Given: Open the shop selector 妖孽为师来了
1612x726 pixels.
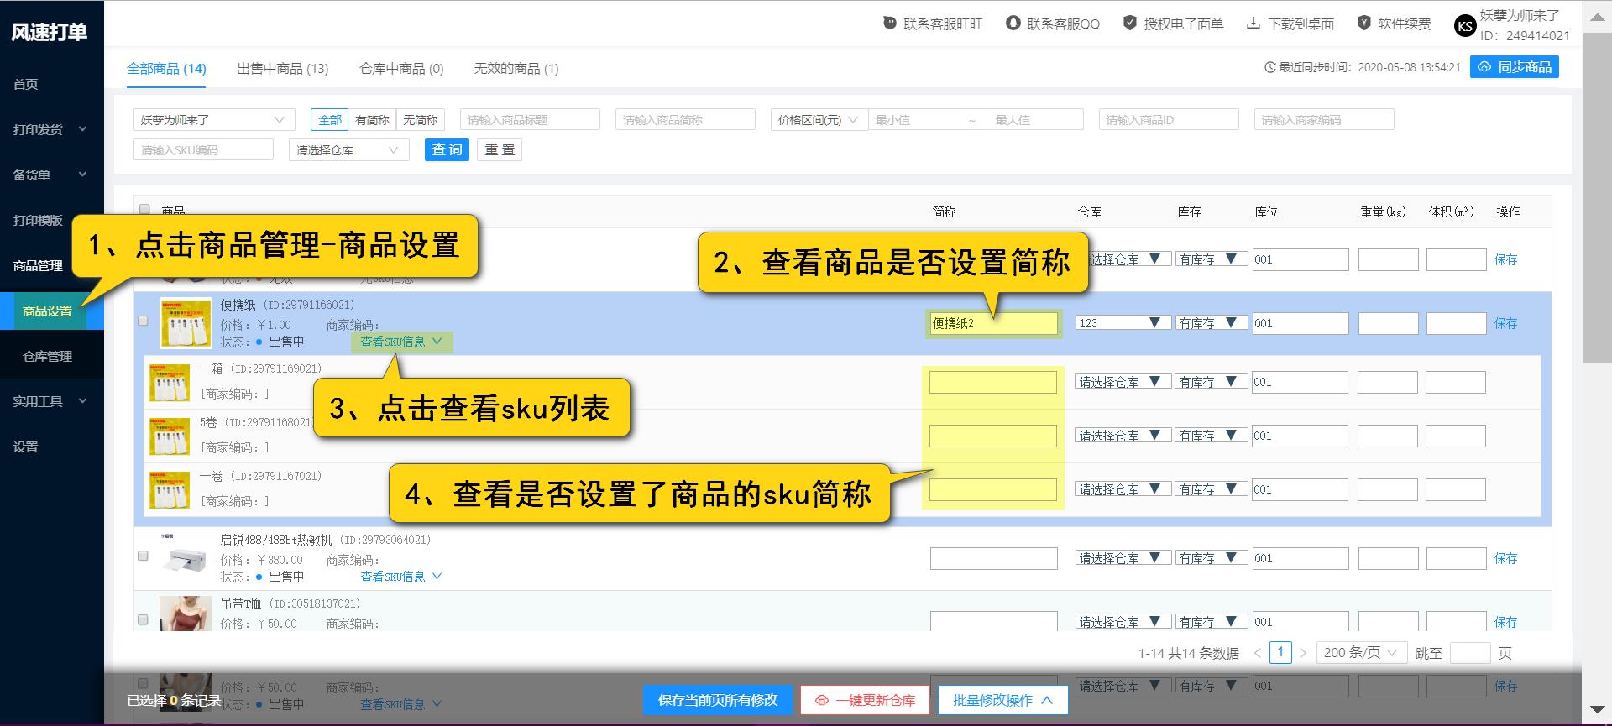Looking at the screenshot, I should 214,120.
